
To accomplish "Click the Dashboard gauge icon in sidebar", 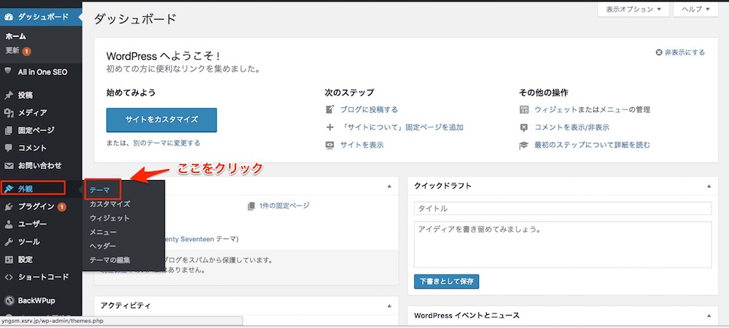I will 8,17.
